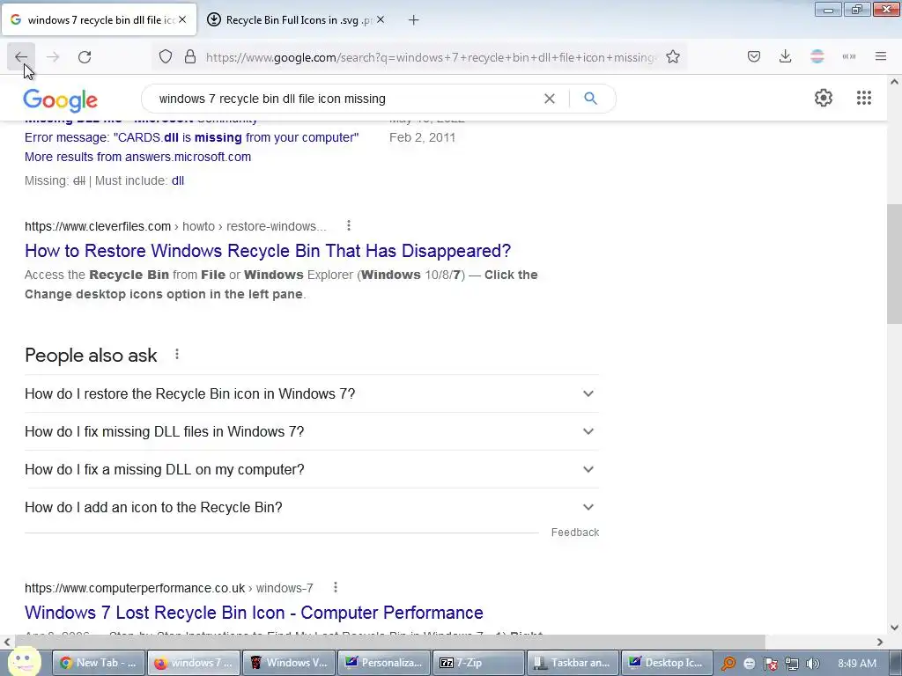Image resolution: width=902 pixels, height=676 pixels.
Task: Open 'Windows 7 Lost Recycle Bin Icon' link
Action: 254,613
